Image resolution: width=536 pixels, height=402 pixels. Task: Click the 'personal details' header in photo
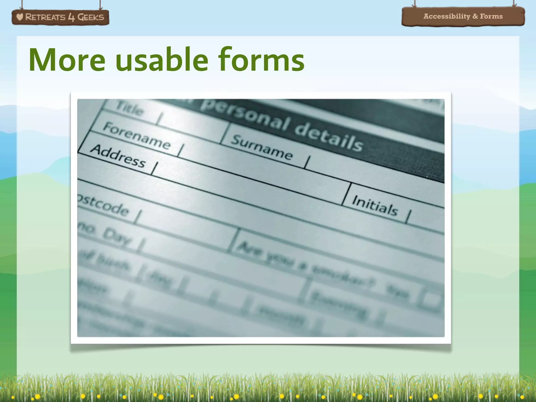[x=282, y=126]
